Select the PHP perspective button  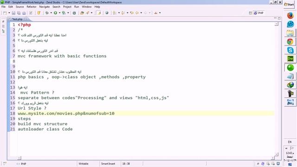(x=259, y=13)
